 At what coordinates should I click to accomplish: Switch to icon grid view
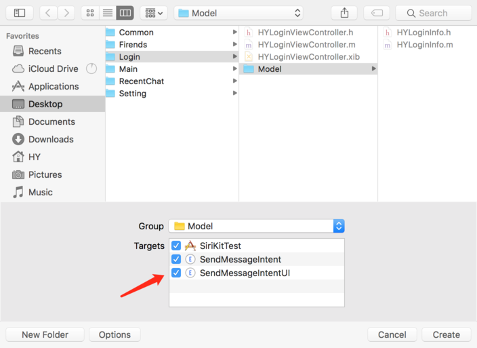tap(90, 13)
